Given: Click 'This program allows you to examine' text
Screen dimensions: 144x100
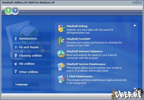Looking at the screenshot, I should (x=94, y=69).
